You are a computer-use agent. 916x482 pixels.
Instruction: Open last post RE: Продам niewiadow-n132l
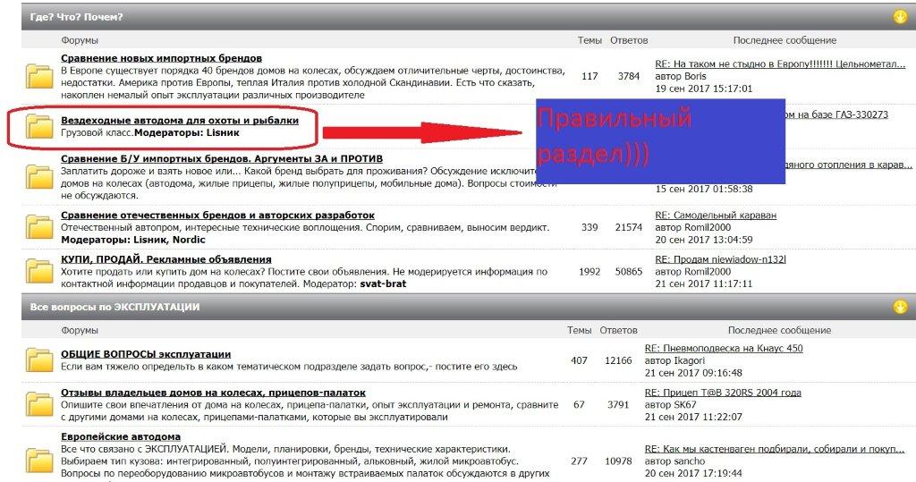[720, 258]
